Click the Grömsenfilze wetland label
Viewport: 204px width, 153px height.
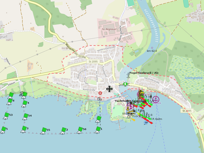click(194, 78)
